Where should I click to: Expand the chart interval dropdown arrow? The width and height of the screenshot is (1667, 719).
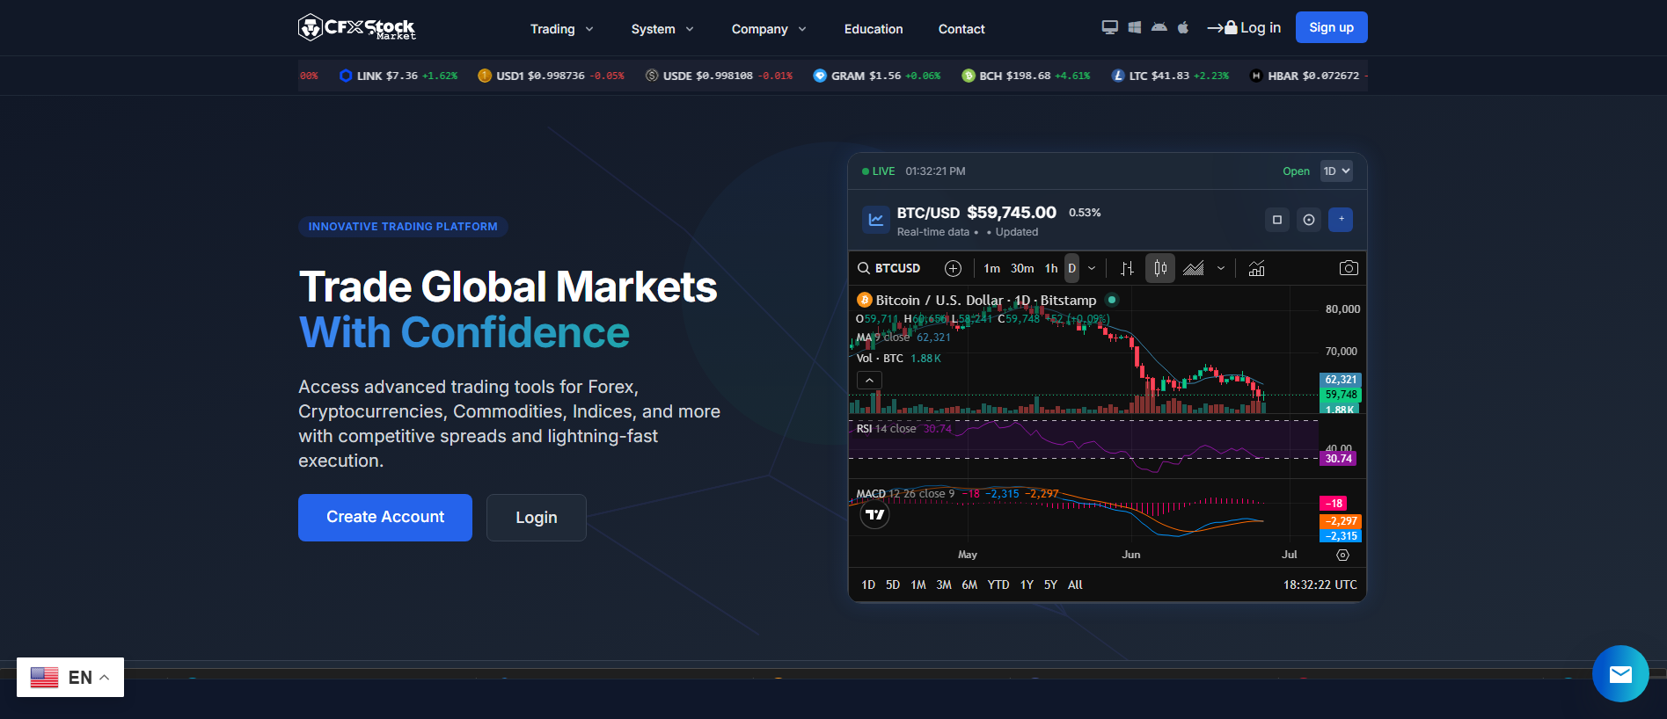point(1092,268)
